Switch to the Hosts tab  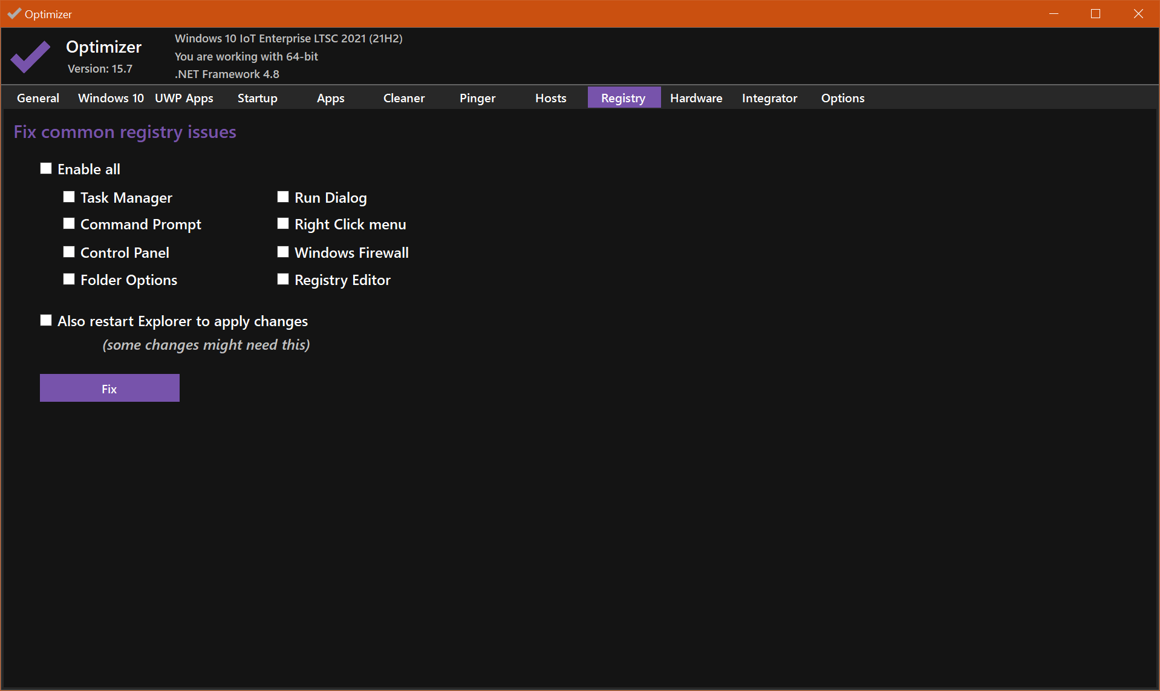coord(550,97)
